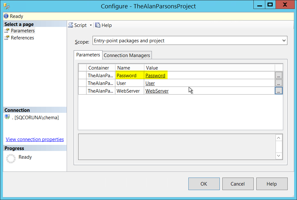Screen dimensions: 297x200
Task: Cancel the Configure dialog
Action: tap(238, 184)
